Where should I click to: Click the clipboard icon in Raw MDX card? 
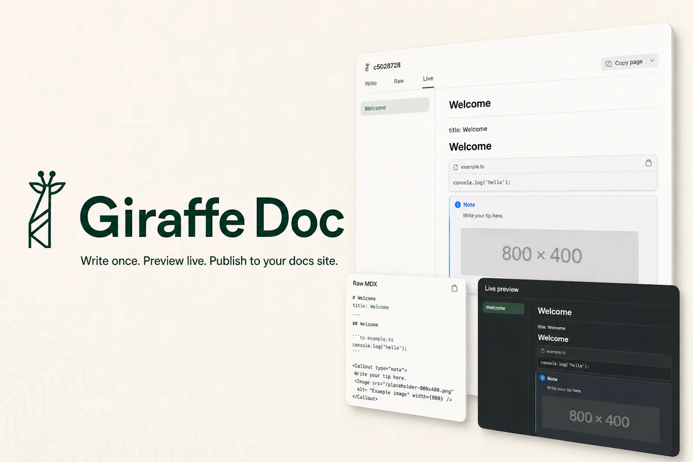(x=454, y=288)
